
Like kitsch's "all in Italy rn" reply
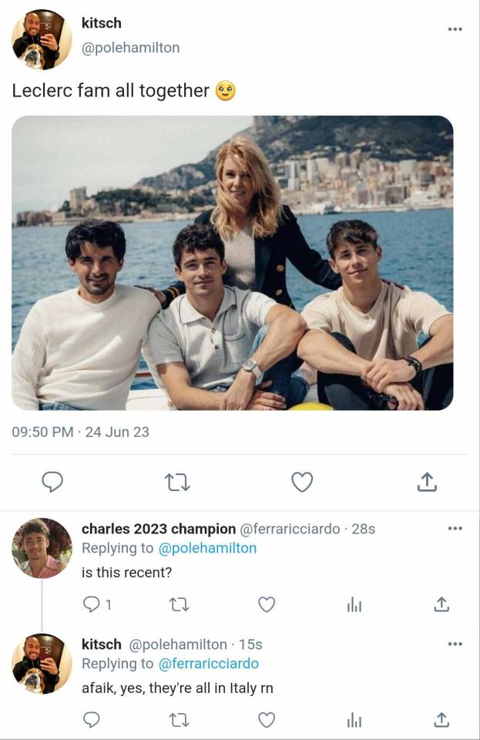pyautogui.click(x=267, y=720)
